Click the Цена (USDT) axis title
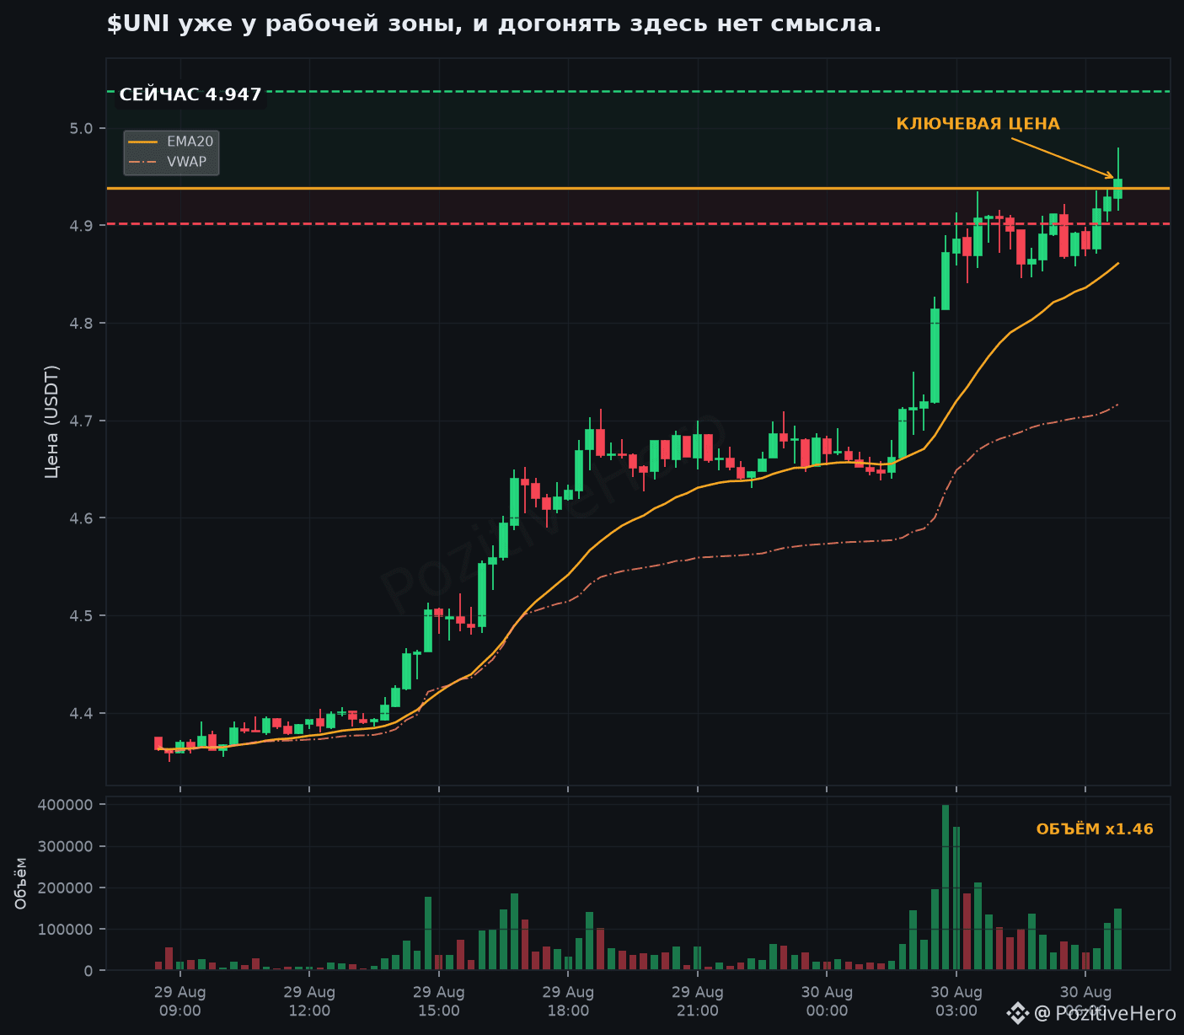Viewport: 1184px width, 1035px height. [51, 421]
